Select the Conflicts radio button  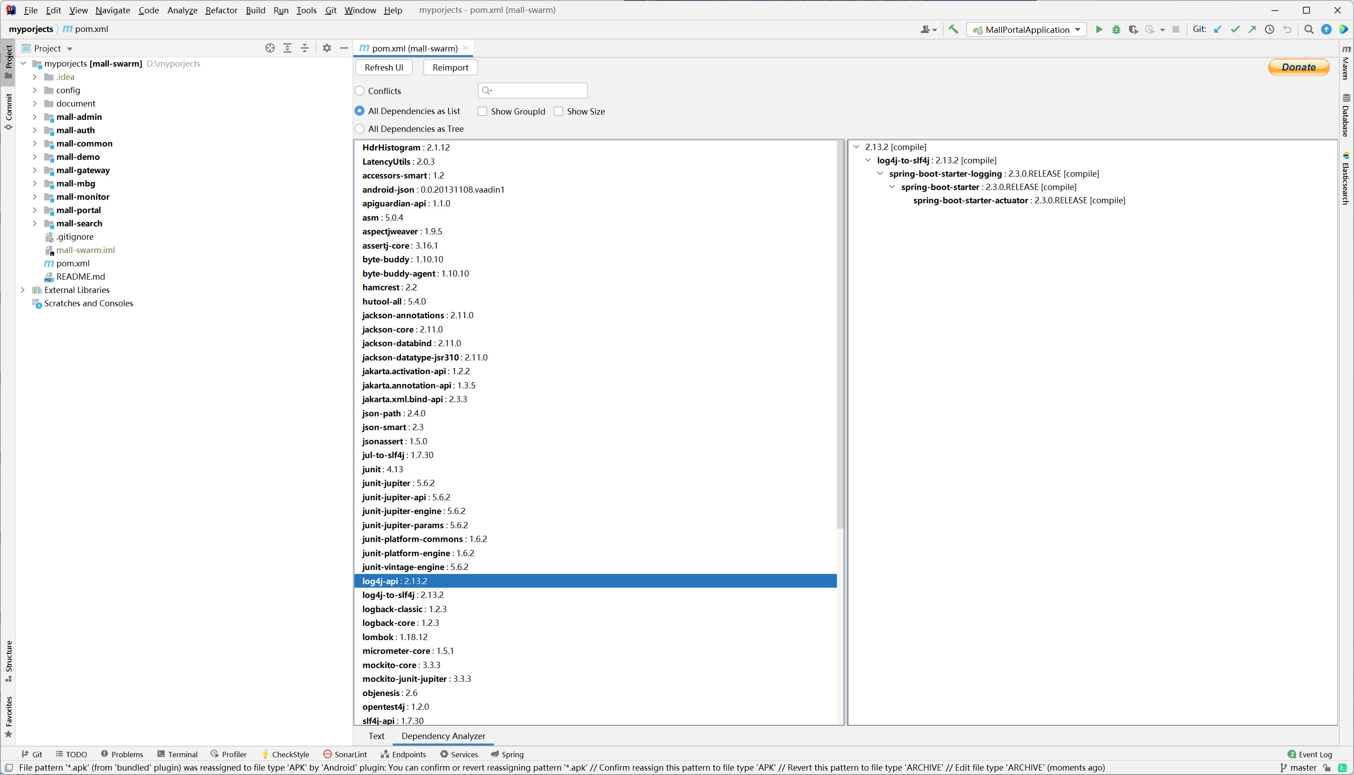pos(359,91)
